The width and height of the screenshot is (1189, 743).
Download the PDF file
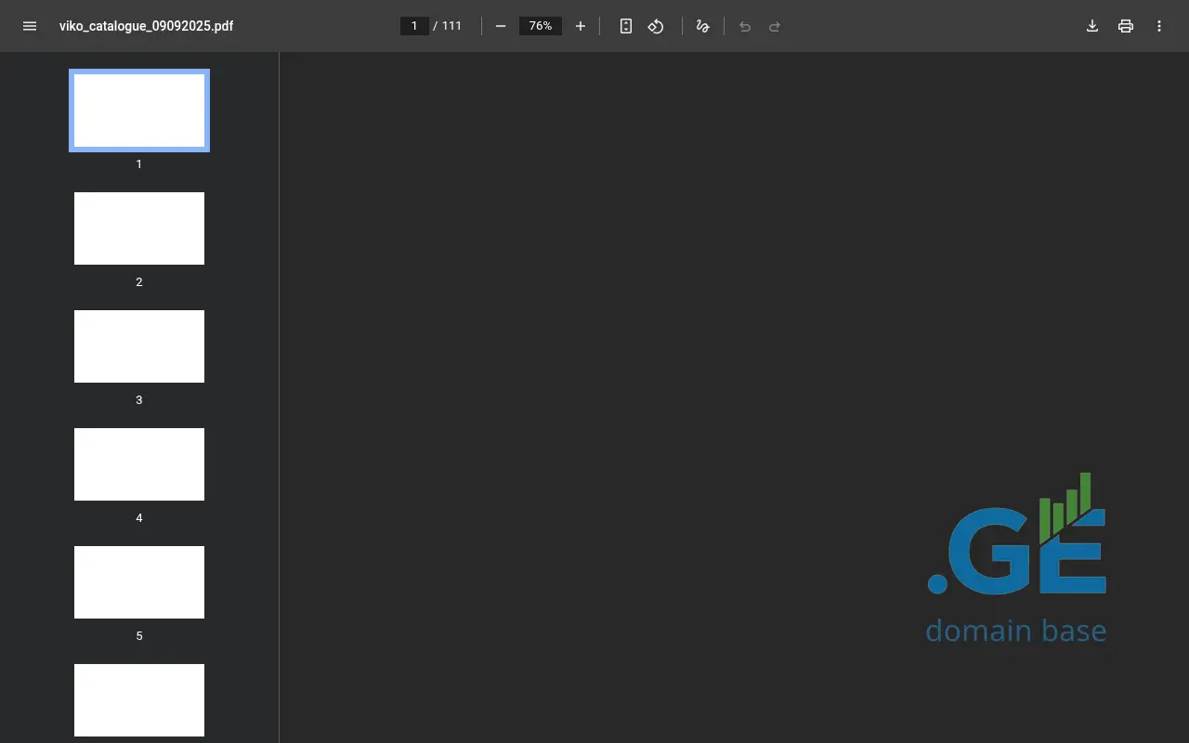click(1092, 26)
